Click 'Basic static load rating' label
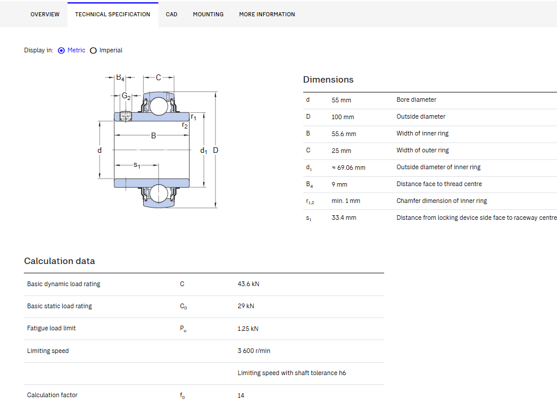Image resolution: width=557 pixels, height=403 pixels. (x=59, y=306)
